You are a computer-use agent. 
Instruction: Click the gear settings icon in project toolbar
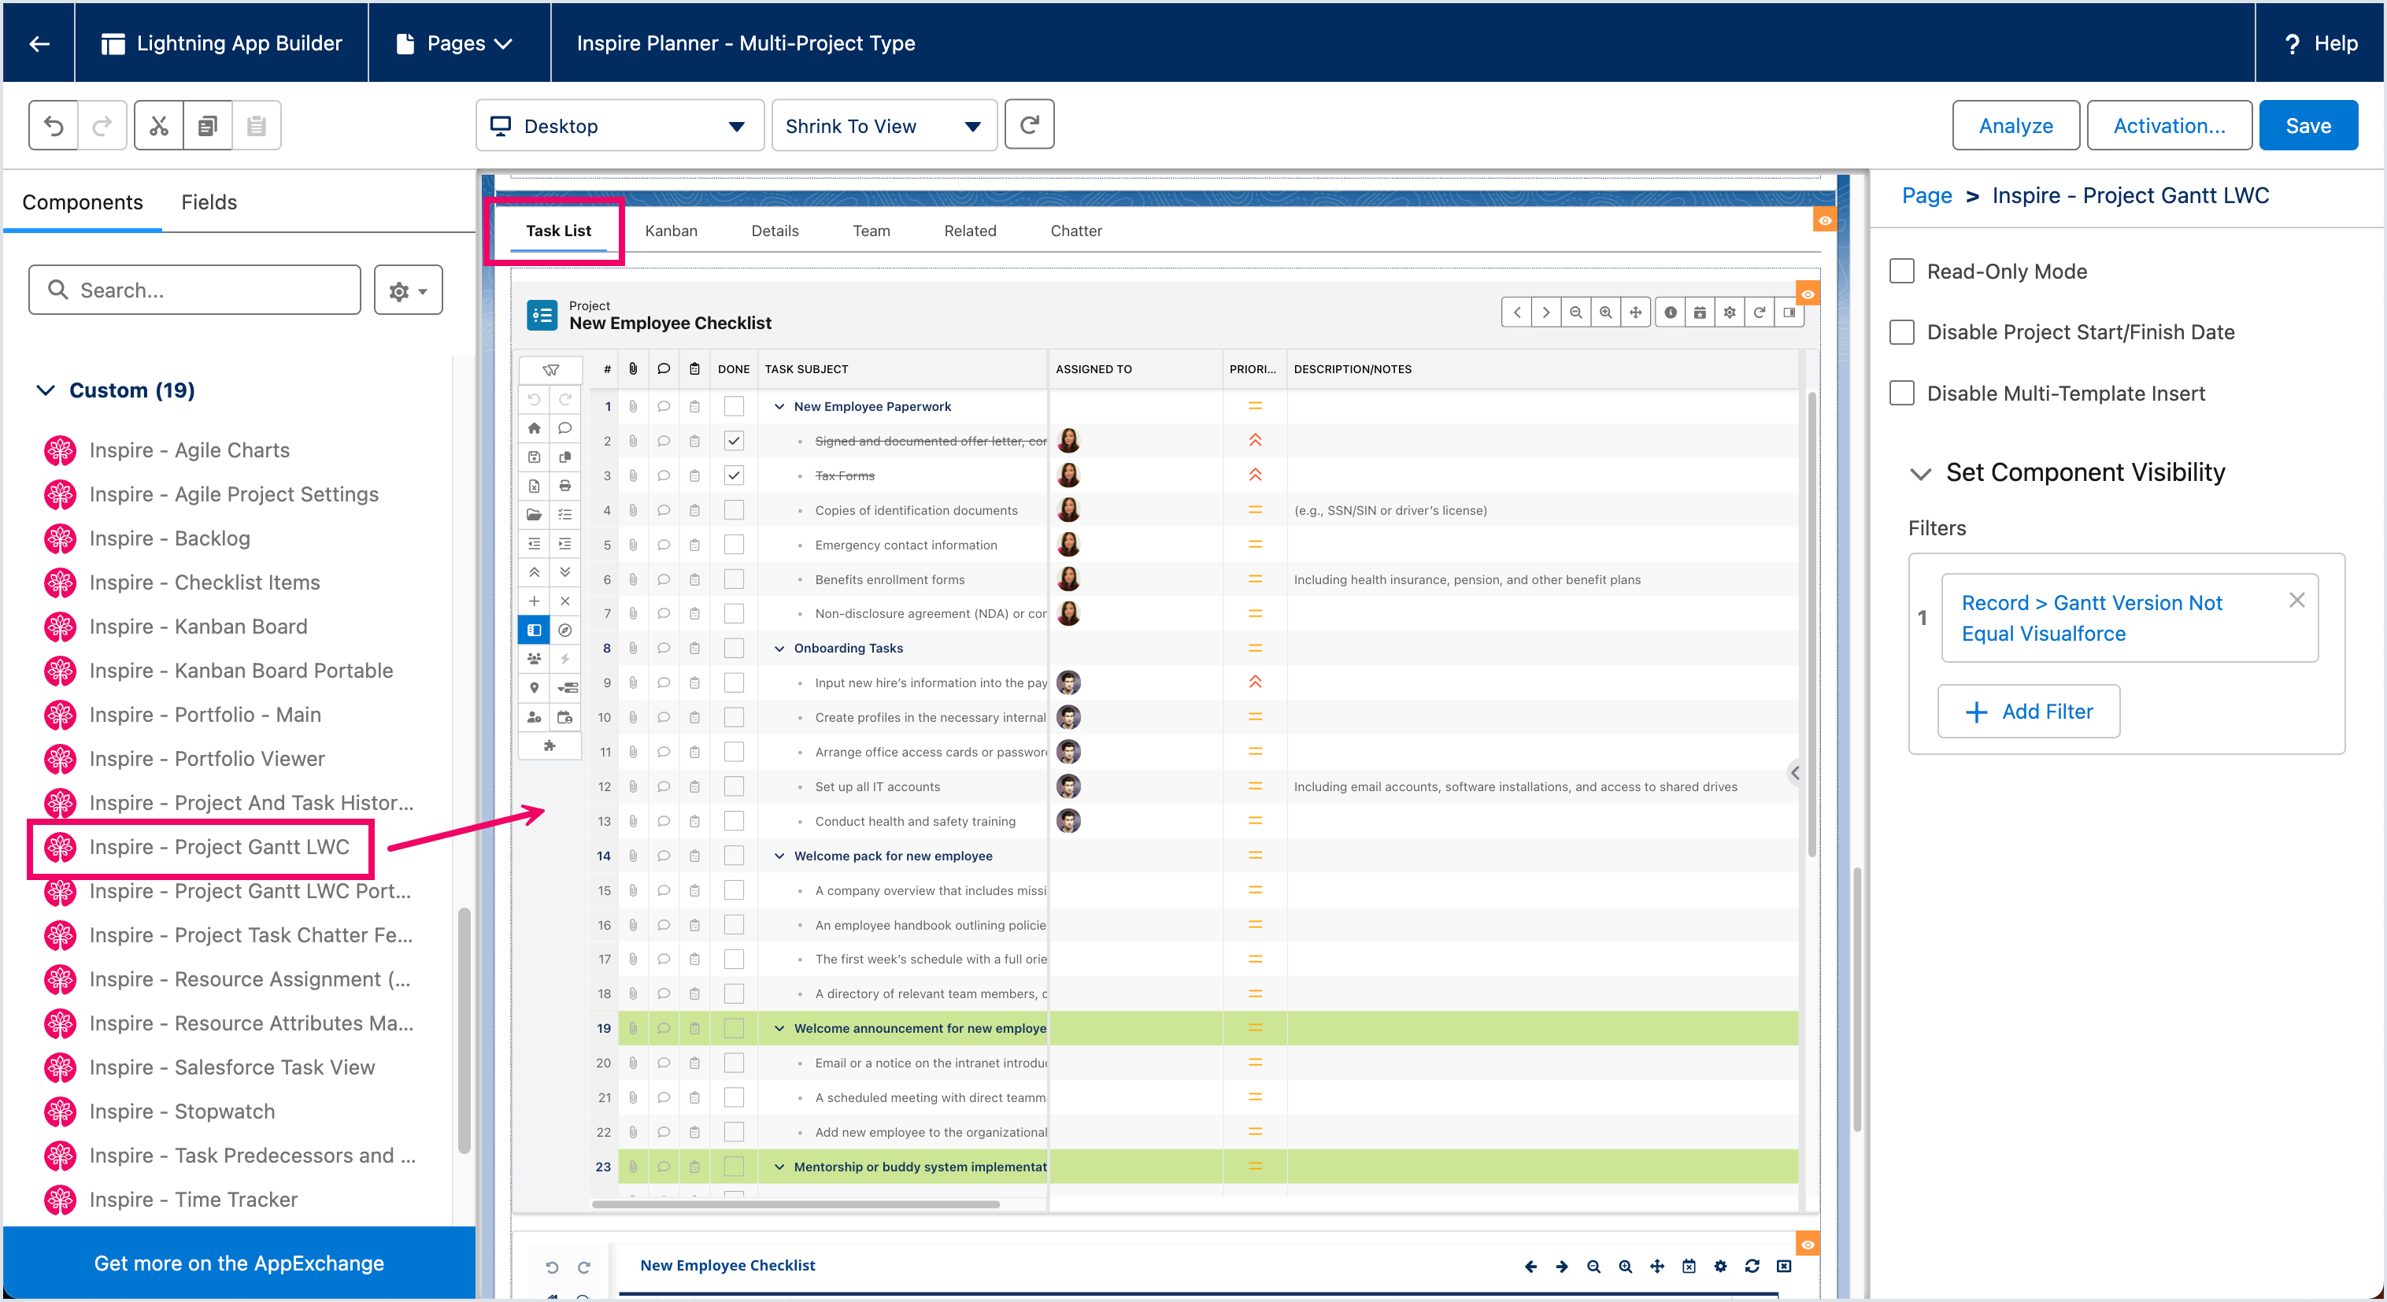coord(1730,313)
